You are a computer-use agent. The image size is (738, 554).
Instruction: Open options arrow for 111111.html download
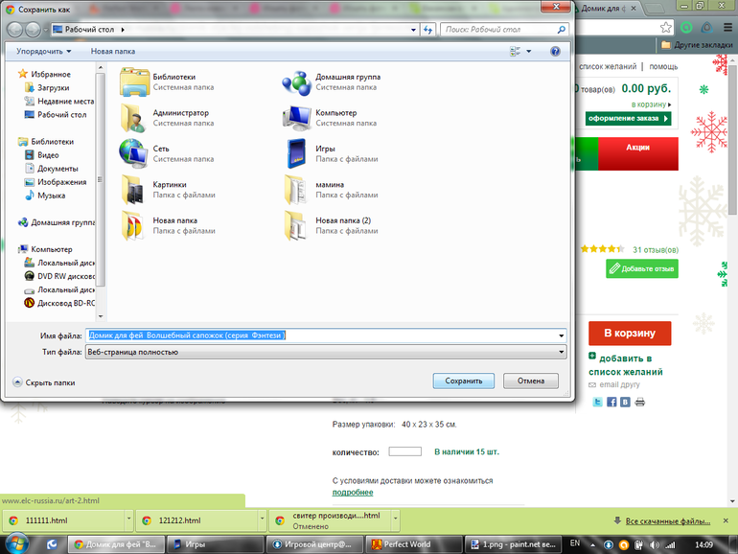coord(128,520)
